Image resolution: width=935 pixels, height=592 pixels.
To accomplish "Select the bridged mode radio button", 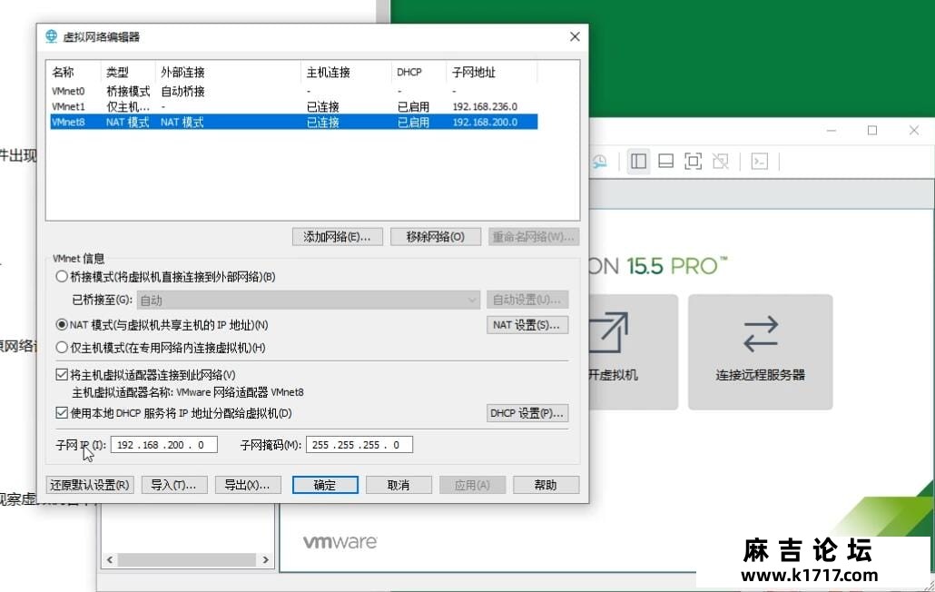I will click(62, 277).
